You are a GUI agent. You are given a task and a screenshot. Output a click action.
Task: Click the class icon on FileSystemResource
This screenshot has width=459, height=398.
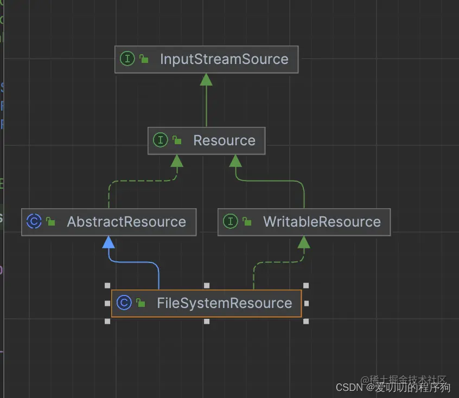[124, 303]
